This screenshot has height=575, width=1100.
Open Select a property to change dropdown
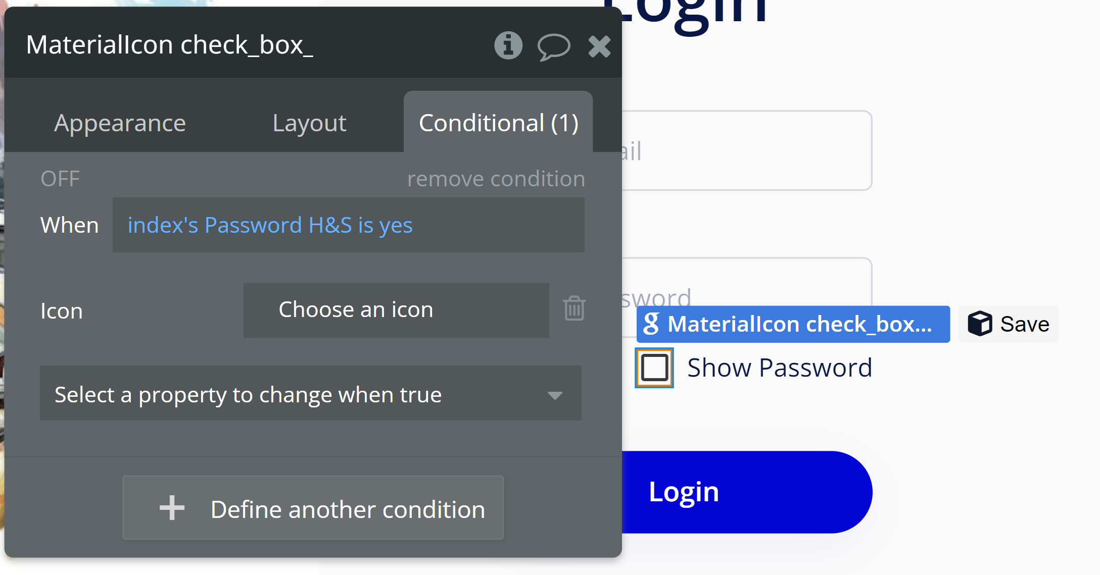pyautogui.click(x=311, y=393)
